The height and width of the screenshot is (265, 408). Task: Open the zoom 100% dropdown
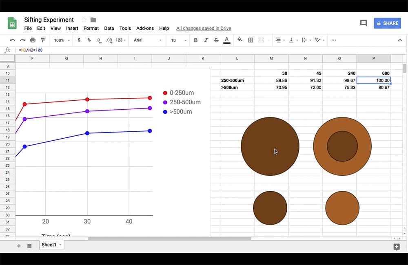point(62,40)
